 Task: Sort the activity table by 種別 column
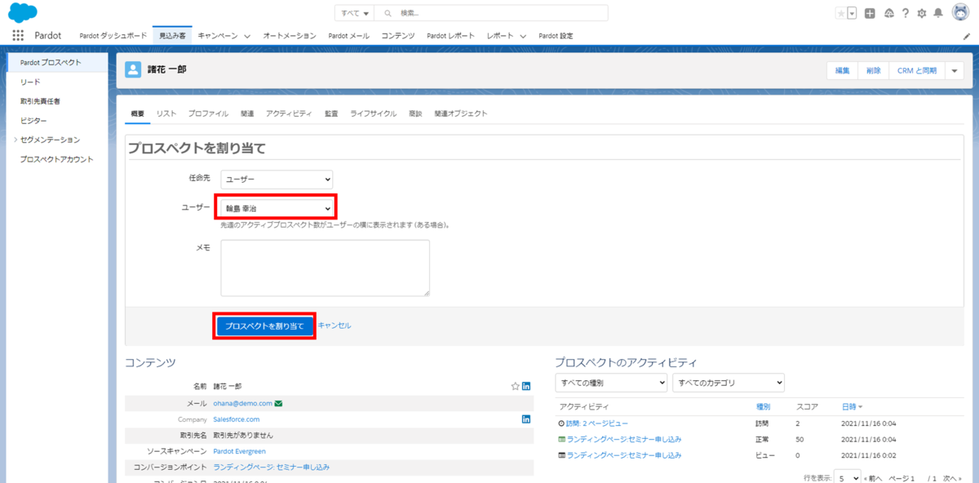(764, 406)
